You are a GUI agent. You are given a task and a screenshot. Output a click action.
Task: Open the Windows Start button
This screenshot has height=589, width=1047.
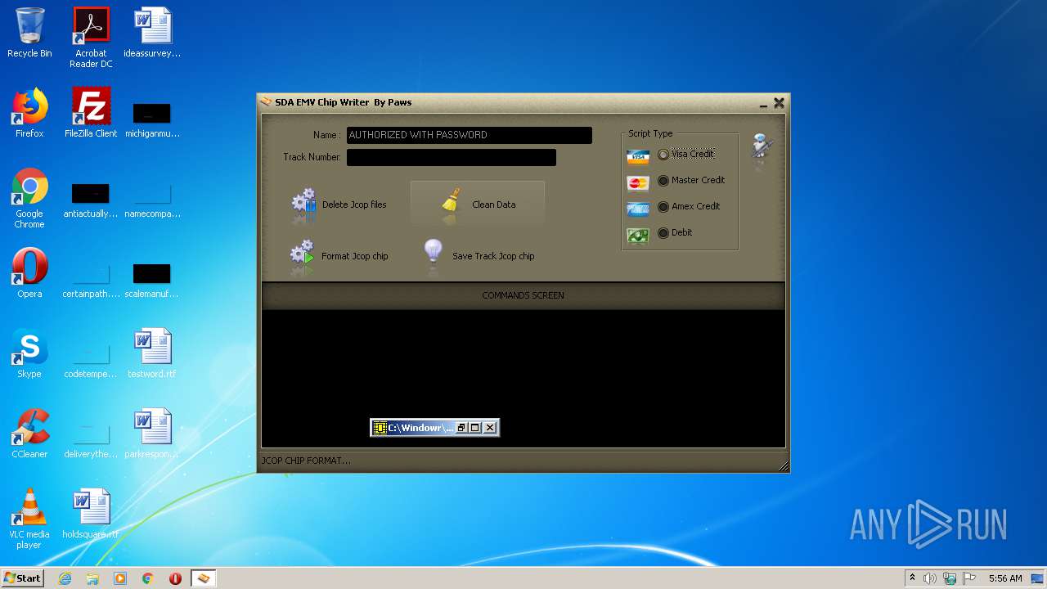[23, 578]
